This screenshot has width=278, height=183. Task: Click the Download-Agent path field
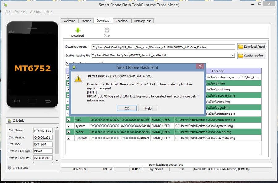pyautogui.click(x=163, y=47)
